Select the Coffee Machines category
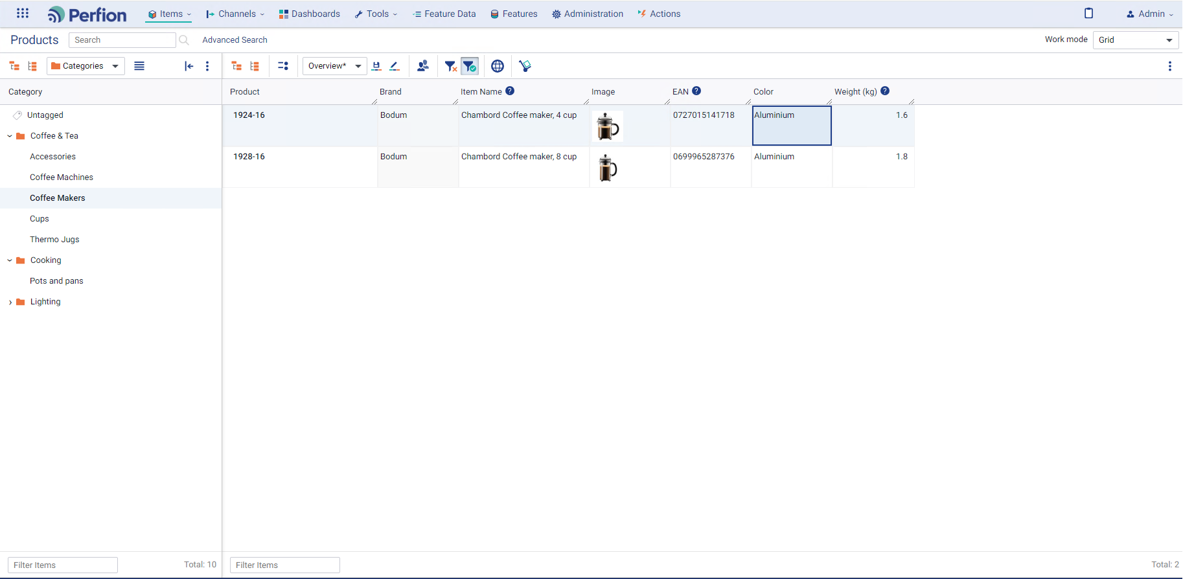The image size is (1183, 579). [62, 177]
